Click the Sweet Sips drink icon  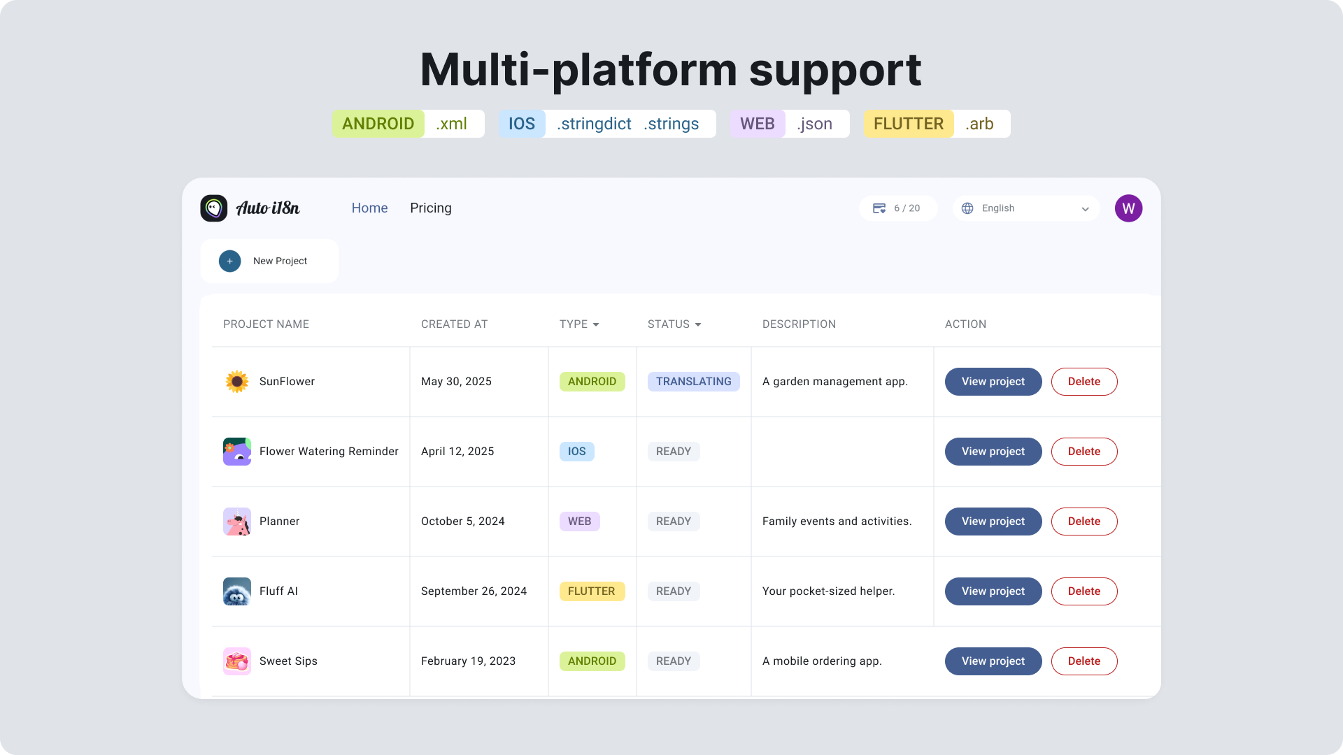[x=237, y=661]
